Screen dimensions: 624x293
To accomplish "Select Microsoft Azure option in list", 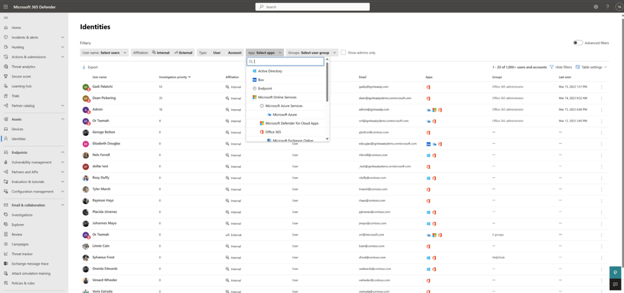I will 286,115.
